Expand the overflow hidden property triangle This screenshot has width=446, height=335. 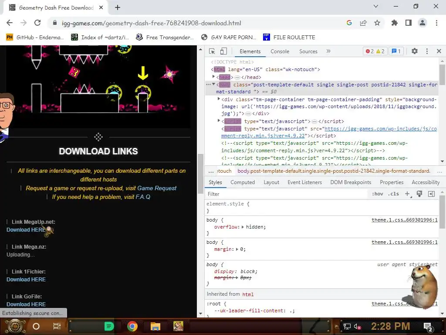pos(243,227)
